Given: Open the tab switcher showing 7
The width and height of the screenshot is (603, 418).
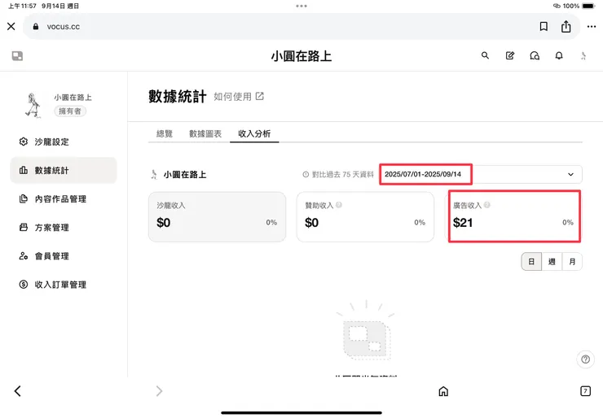Looking at the screenshot, I should (585, 391).
